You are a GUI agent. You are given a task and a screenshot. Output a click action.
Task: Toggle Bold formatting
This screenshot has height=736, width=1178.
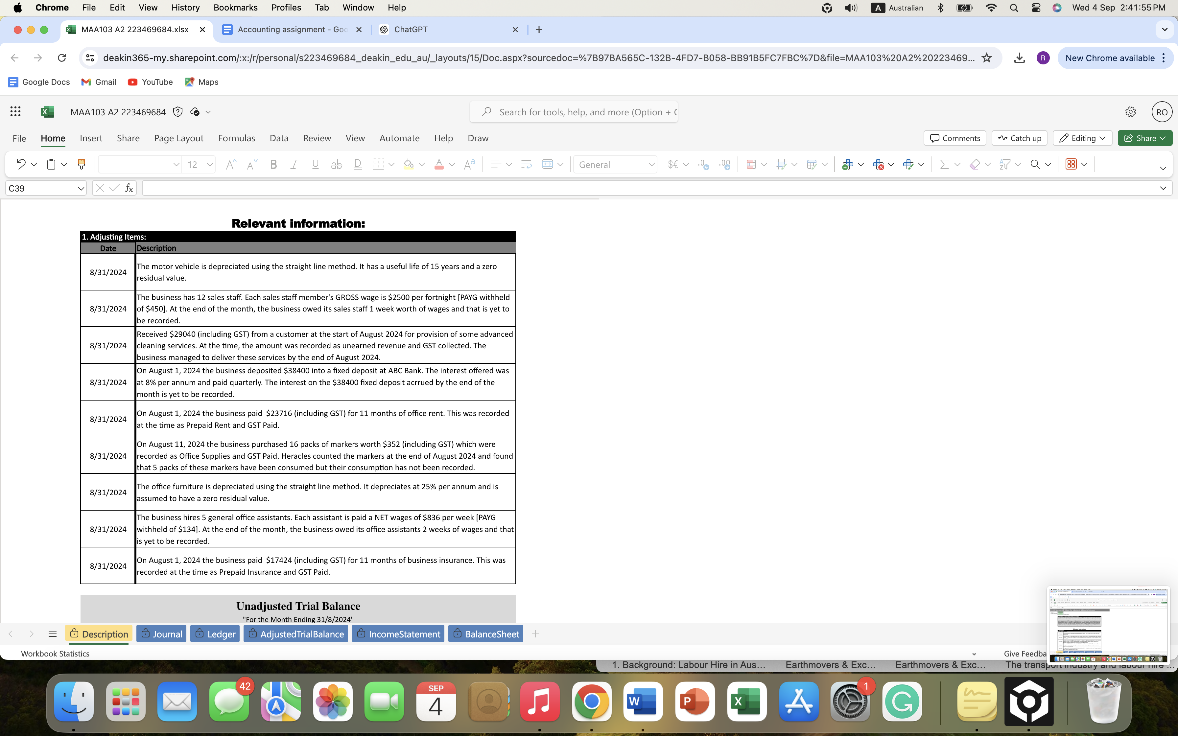click(x=273, y=165)
